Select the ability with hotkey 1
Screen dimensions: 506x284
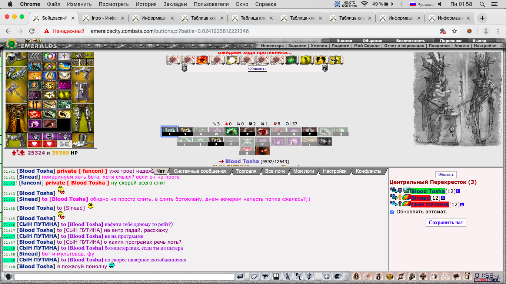(170, 131)
